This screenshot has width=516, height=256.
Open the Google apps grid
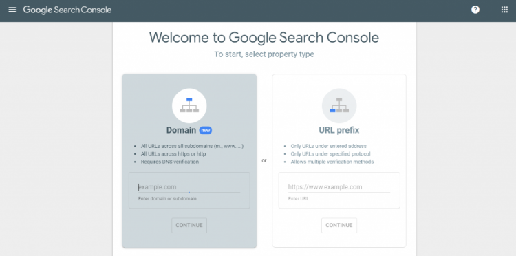(504, 10)
